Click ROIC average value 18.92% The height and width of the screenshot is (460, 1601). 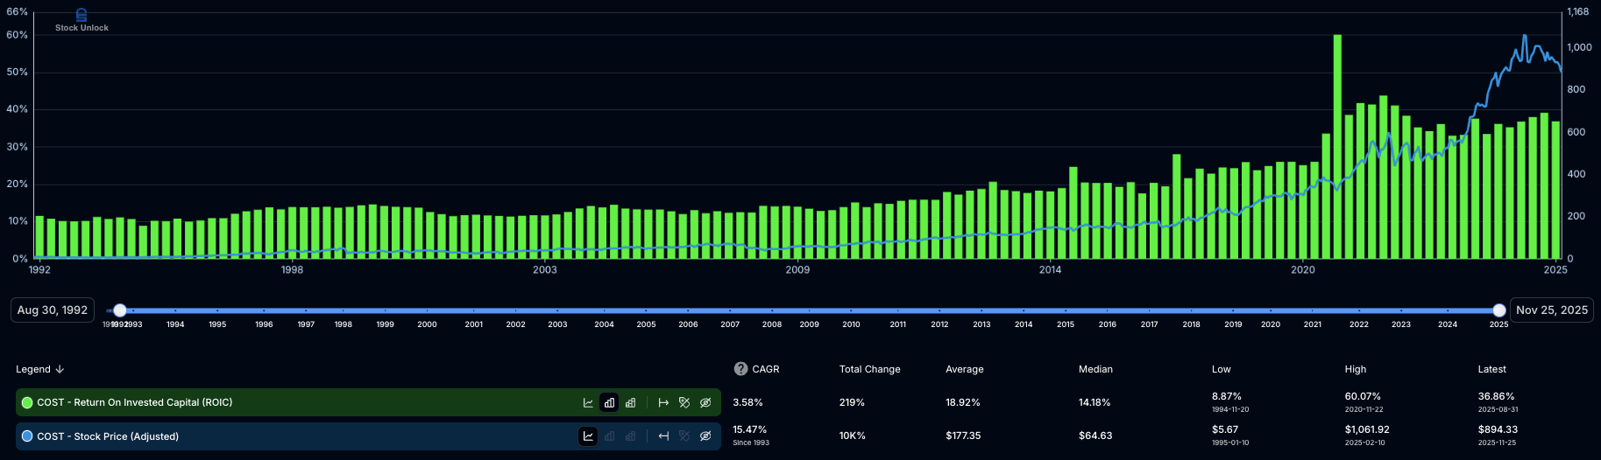pos(963,402)
